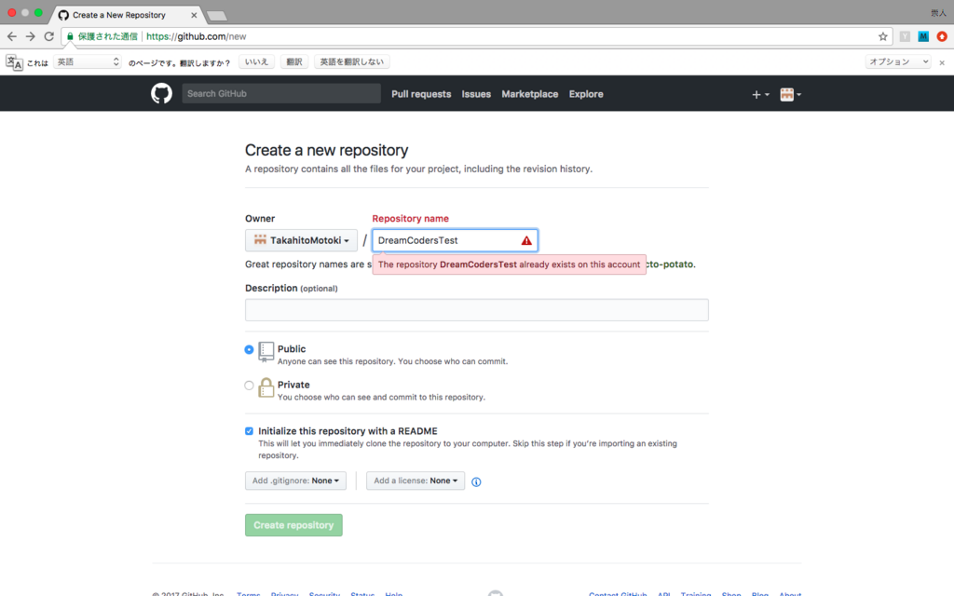The image size is (954, 596).
Task: Click in the Search GitHub field
Action: click(x=281, y=94)
